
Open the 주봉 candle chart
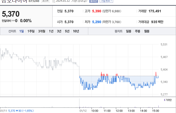(x=138, y=31)
